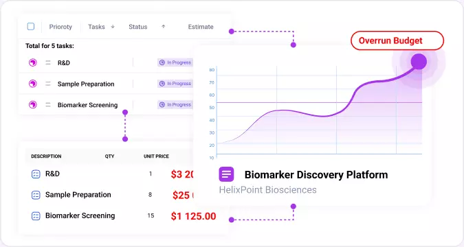The image size is (464, 247).
Task: Select Sample Preparation description in invoice table
Action: click(x=78, y=195)
